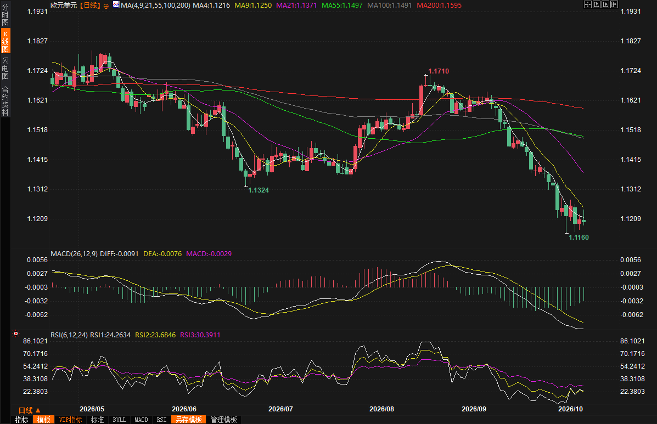657x424 pixels.
Task: Click the MA55:1.1497 value
Action: tap(342, 5)
